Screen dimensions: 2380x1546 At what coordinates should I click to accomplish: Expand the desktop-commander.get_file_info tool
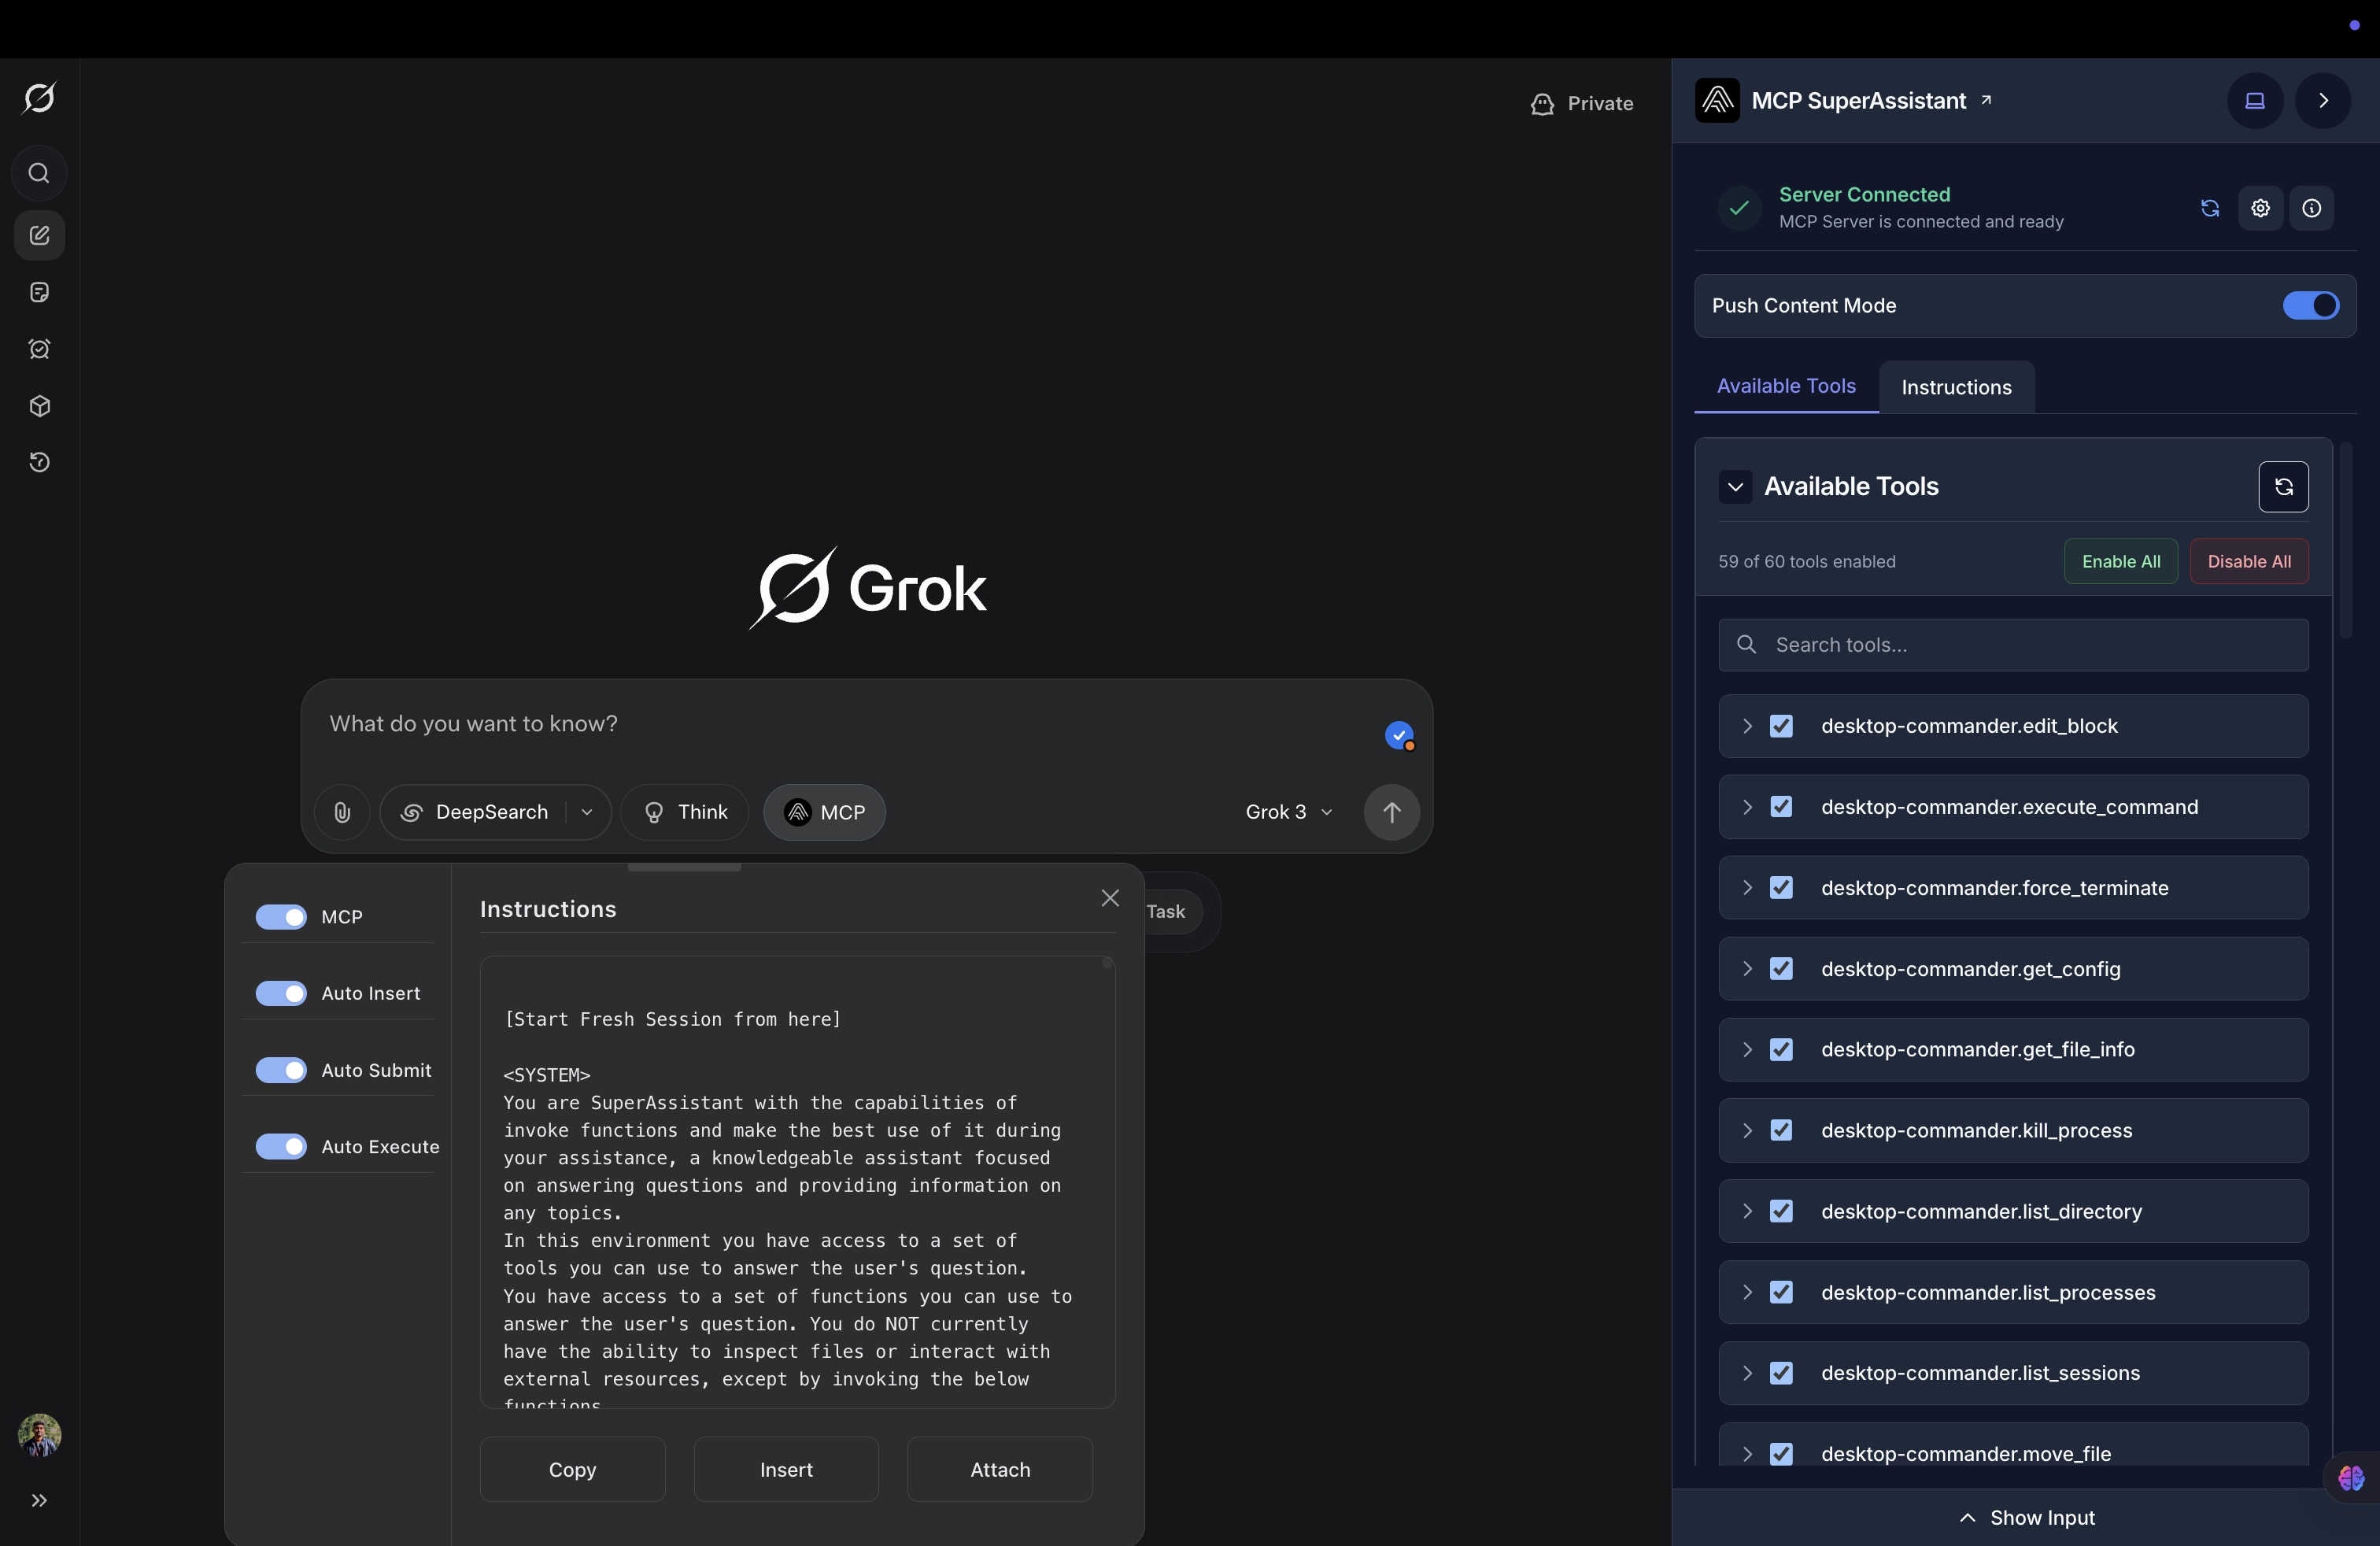click(x=1747, y=1049)
